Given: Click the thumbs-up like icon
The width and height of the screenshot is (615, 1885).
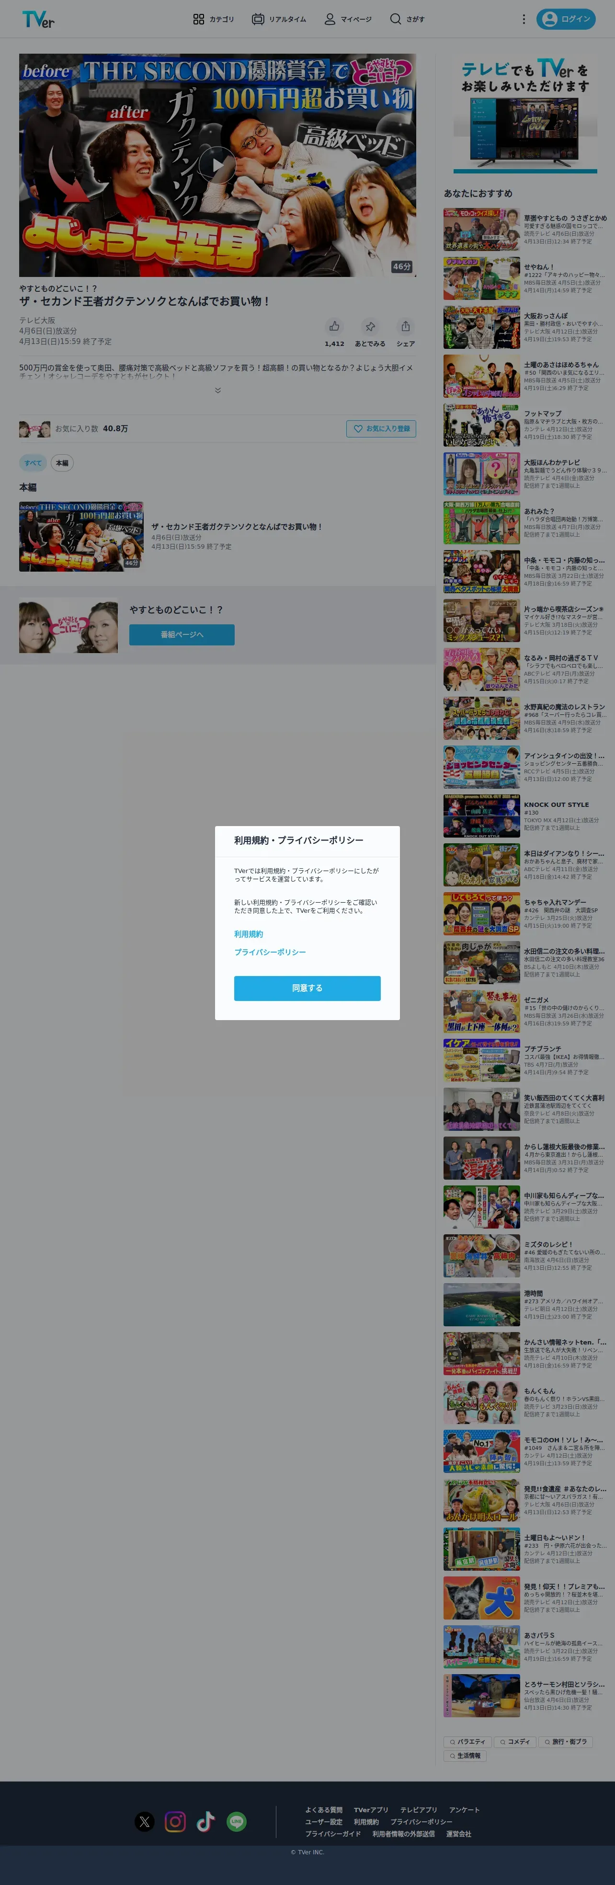Looking at the screenshot, I should point(334,326).
